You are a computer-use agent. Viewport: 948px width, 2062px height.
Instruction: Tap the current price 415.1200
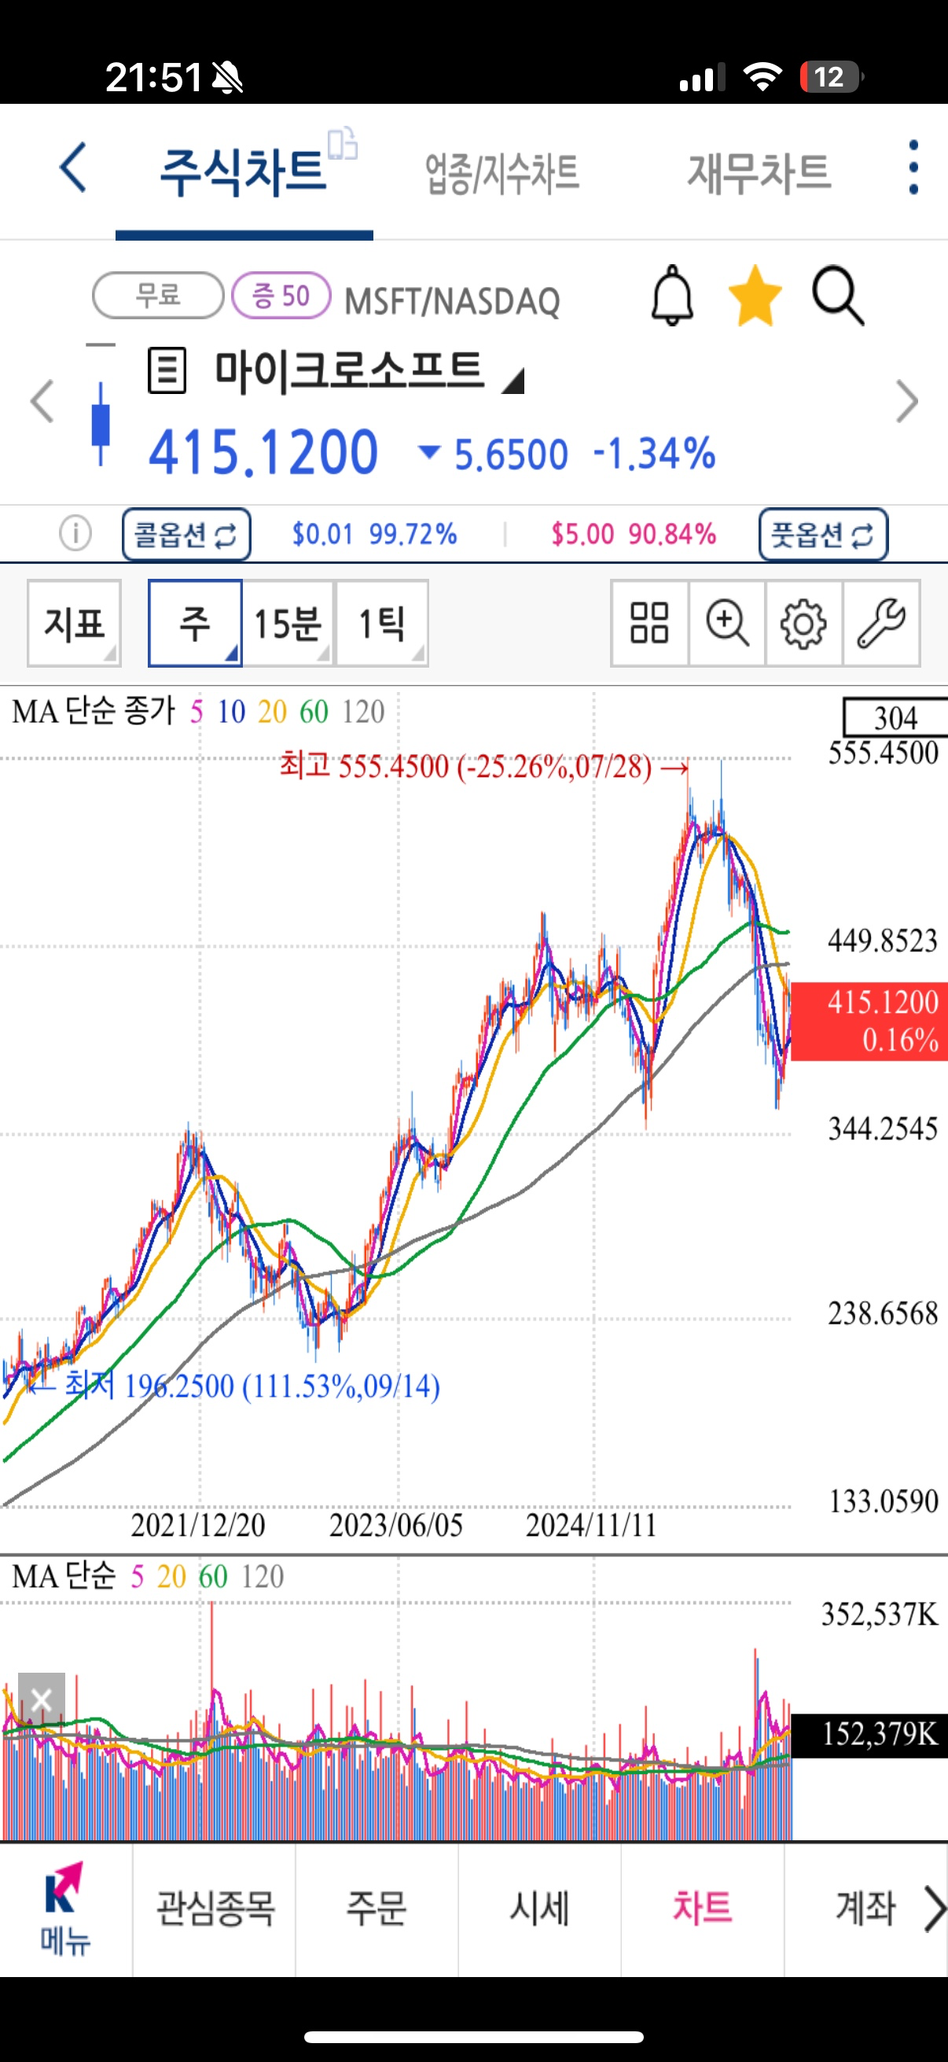coord(263,452)
